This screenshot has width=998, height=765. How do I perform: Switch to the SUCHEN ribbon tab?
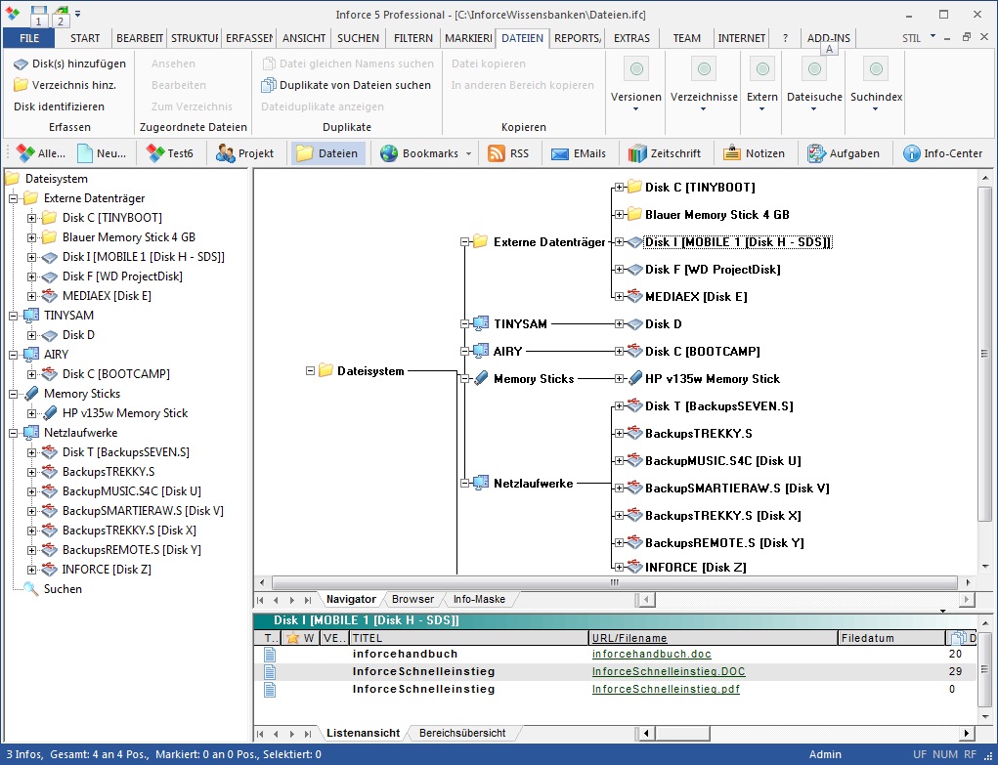click(x=358, y=38)
